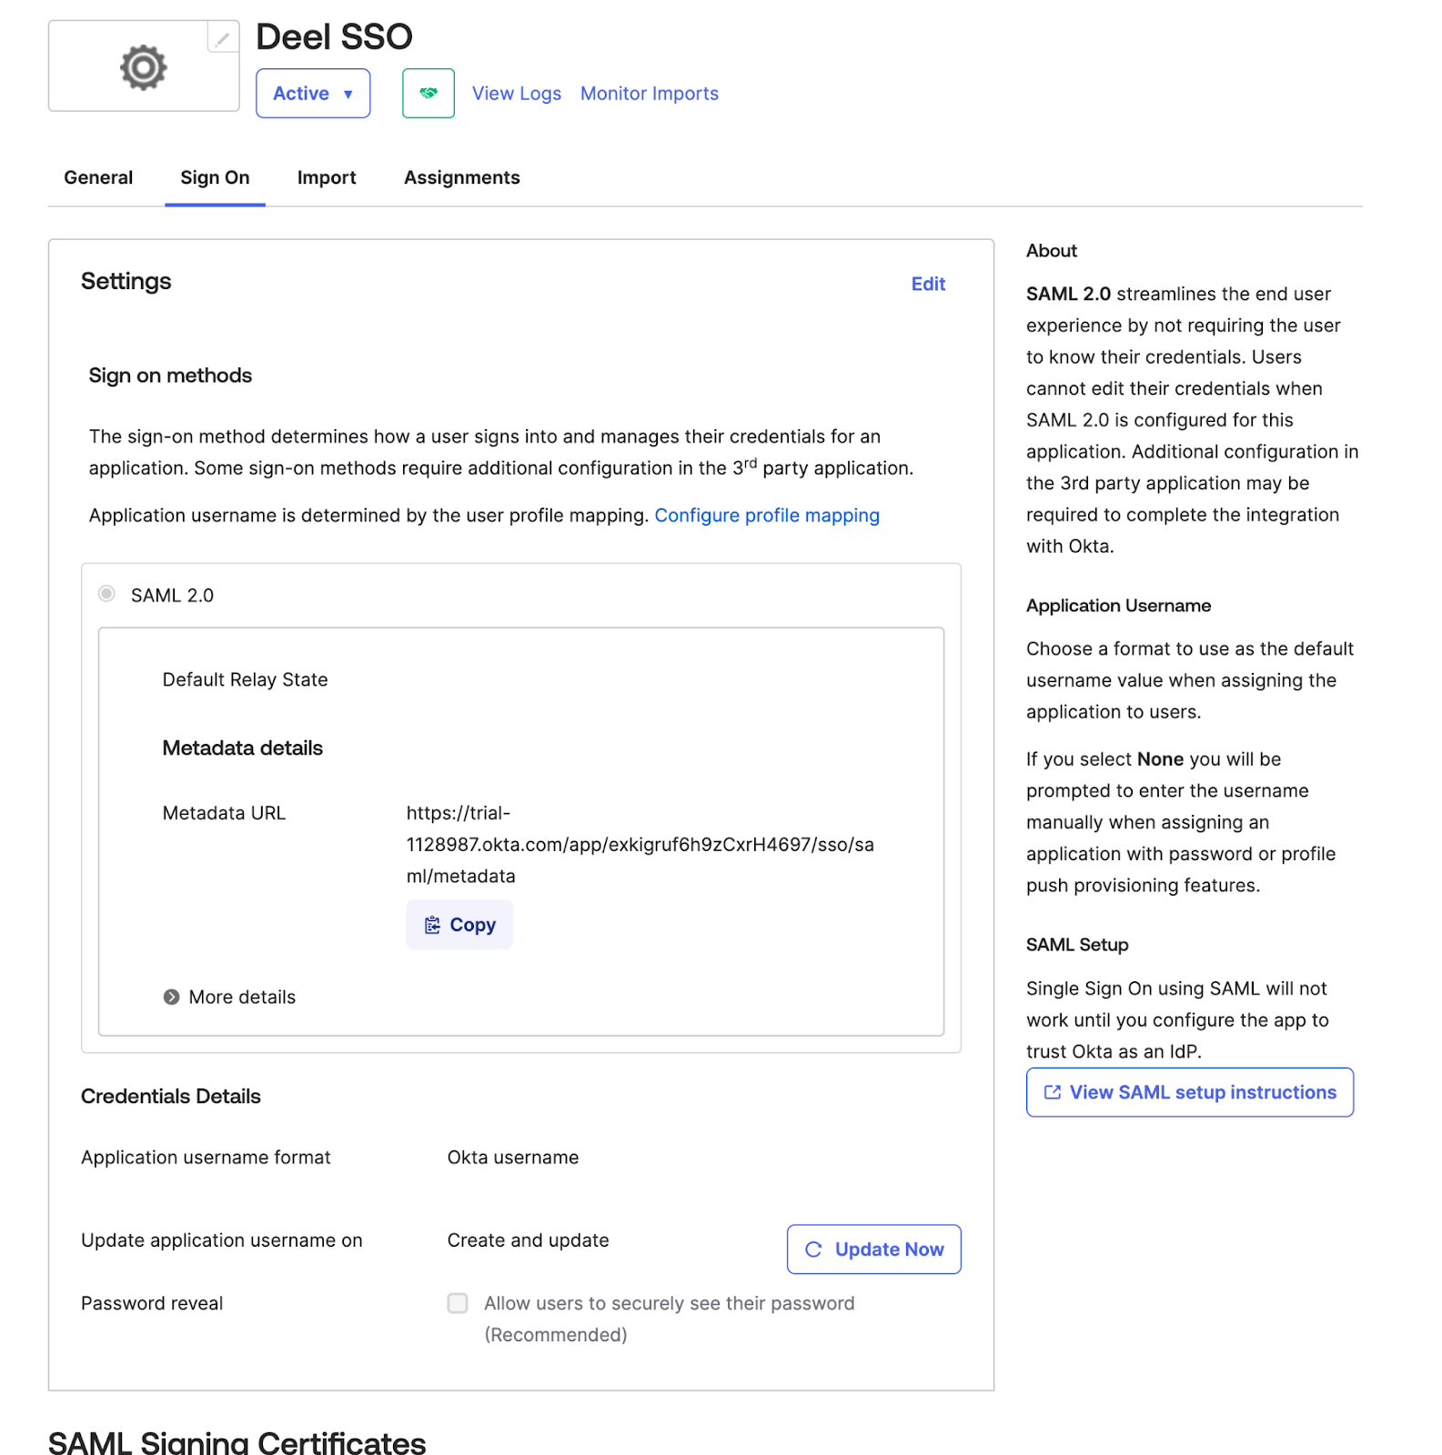
Task: Click the Create and update value
Action: click(x=529, y=1240)
